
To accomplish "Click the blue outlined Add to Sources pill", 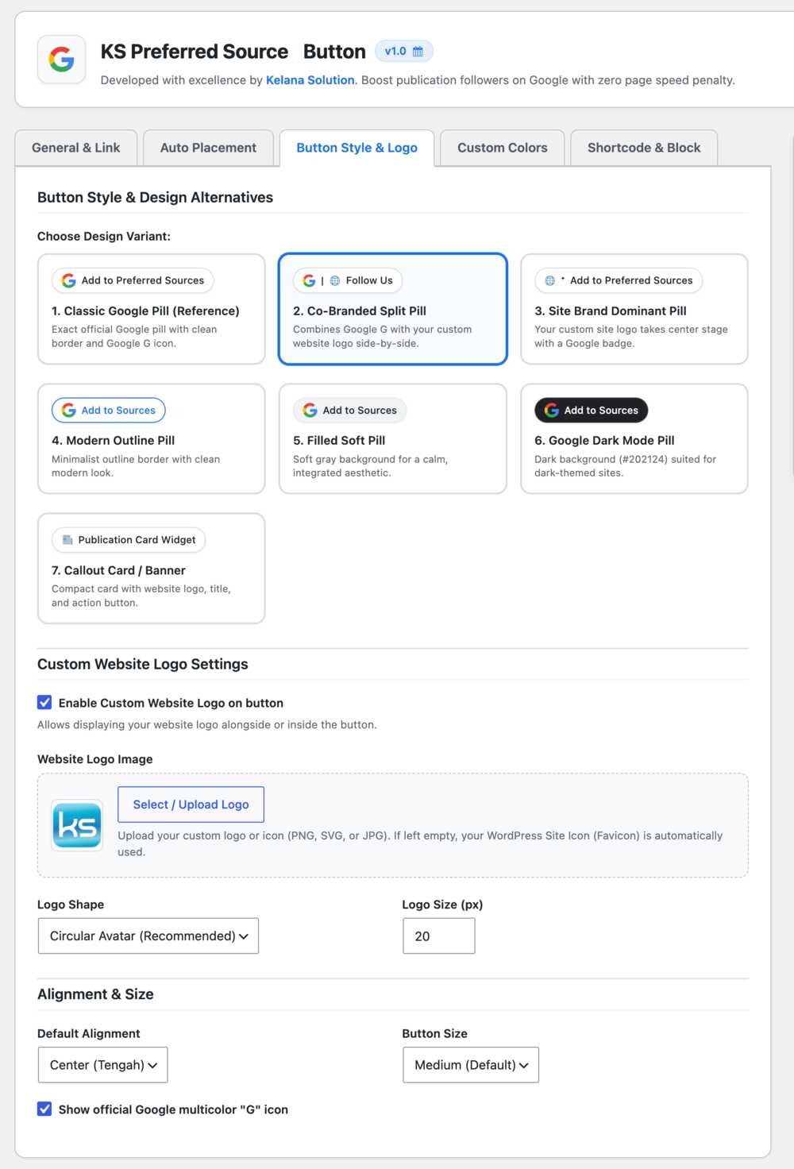I will point(109,410).
